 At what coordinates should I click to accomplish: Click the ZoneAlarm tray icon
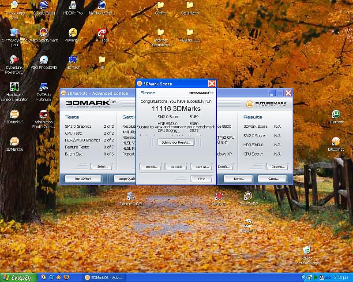click(x=322, y=278)
